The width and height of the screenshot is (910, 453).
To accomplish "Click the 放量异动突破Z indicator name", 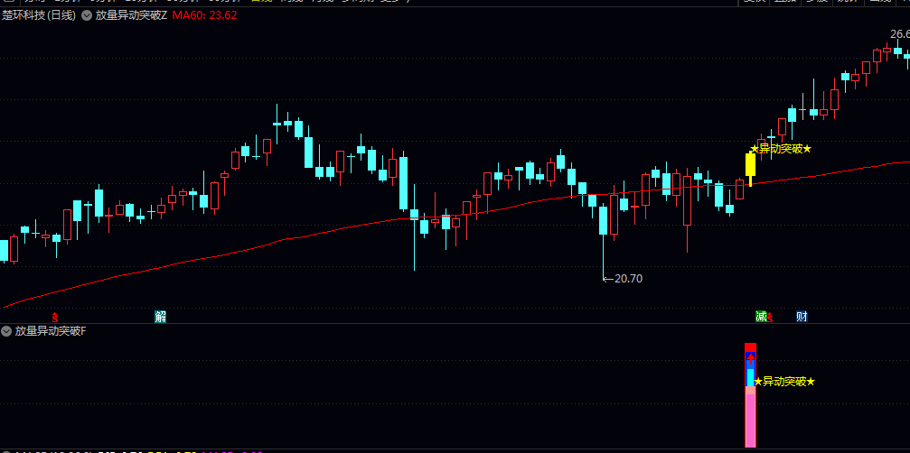I will (x=132, y=15).
